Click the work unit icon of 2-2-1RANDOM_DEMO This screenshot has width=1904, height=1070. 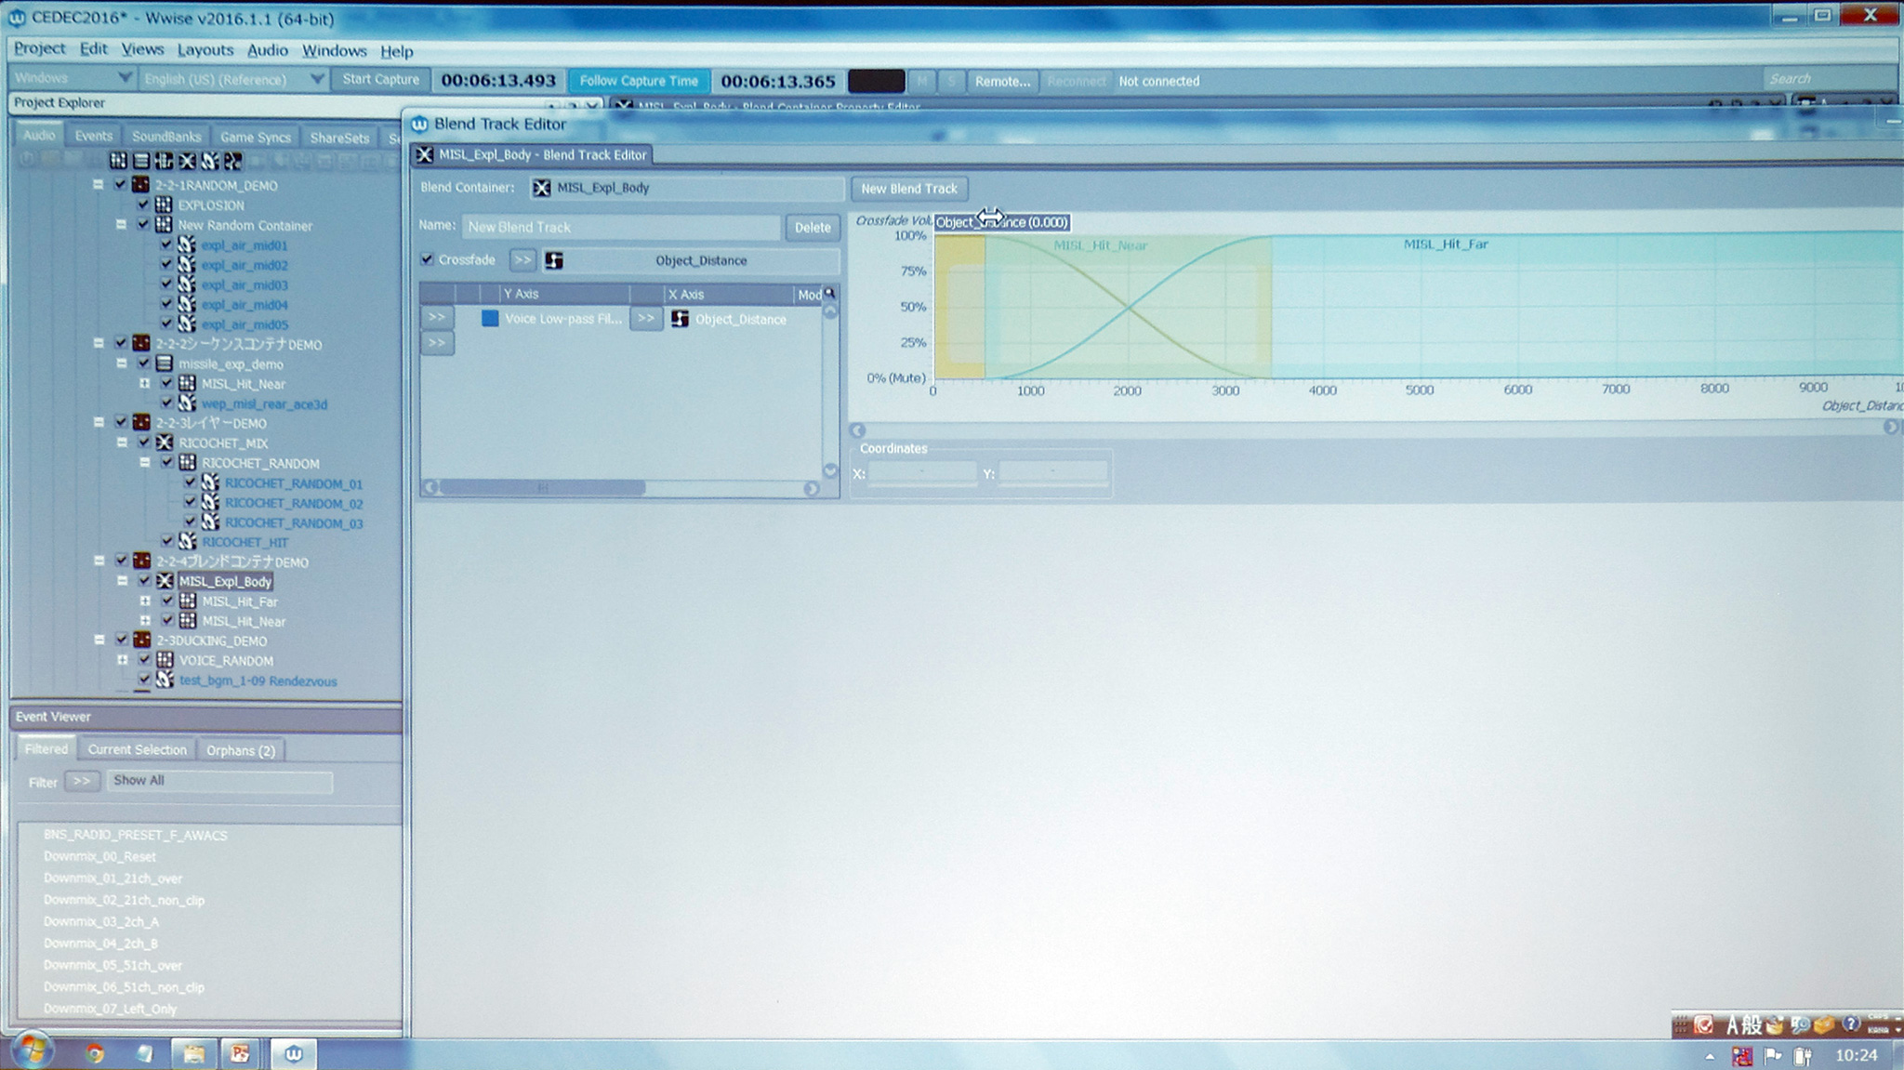coord(141,185)
